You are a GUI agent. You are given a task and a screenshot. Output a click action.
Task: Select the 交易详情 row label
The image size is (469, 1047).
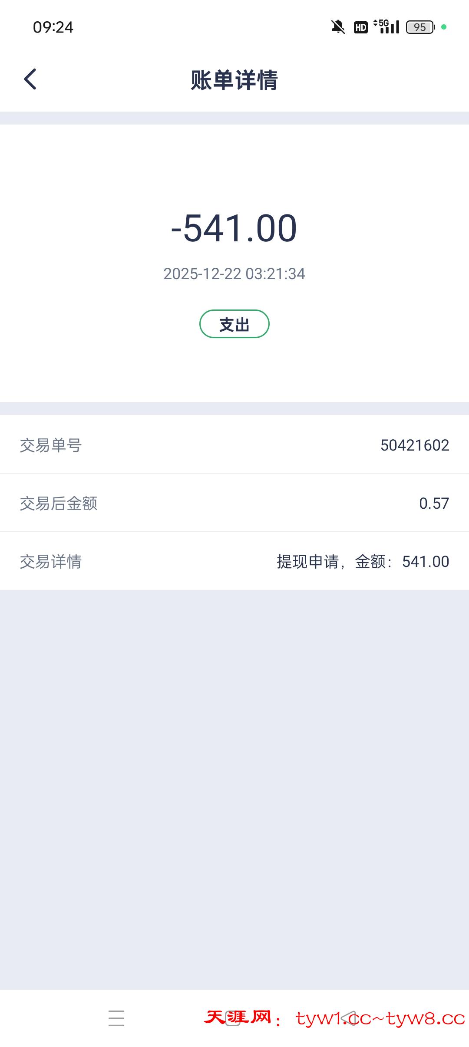click(x=51, y=562)
